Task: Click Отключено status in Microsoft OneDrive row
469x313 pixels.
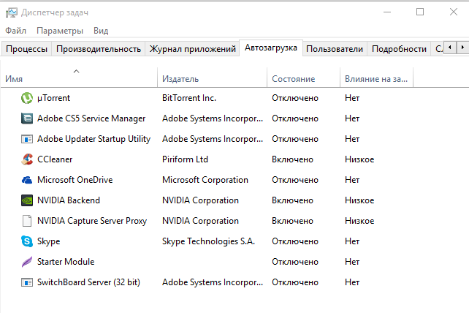Action: point(295,180)
